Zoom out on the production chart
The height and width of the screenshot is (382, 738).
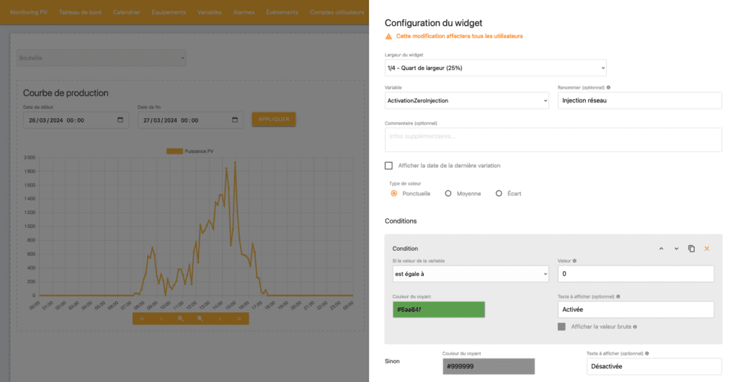[200, 318]
